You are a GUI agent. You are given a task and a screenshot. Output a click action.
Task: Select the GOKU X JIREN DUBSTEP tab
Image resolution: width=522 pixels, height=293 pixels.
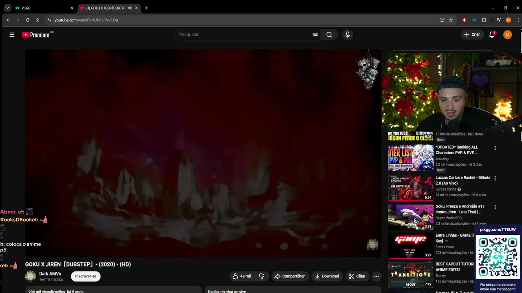(106, 8)
